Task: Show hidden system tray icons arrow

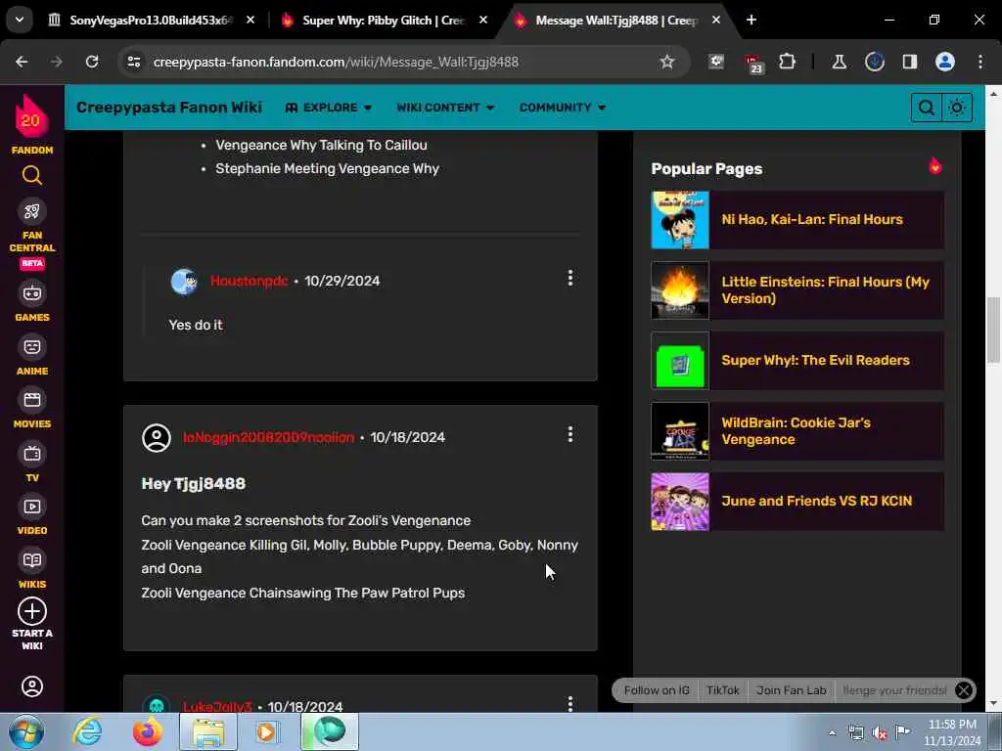Action: pos(832,732)
